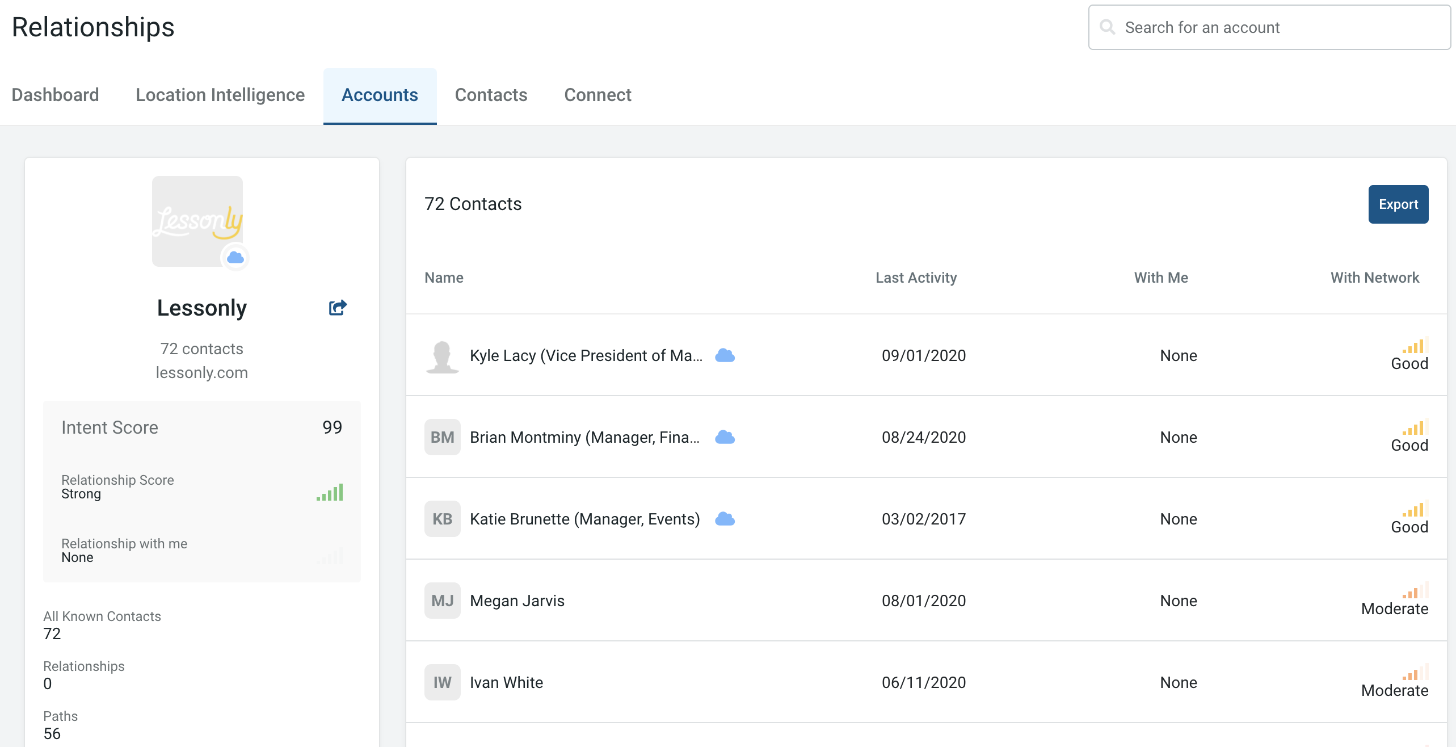Go to the Connect tab
The image size is (1456, 747).
click(x=597, y=95)
